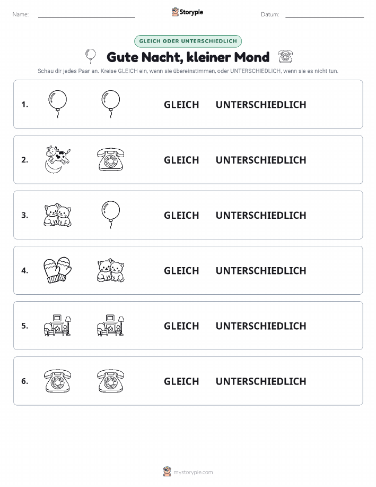Click the mittens picture in row 4

pos(57,270)
